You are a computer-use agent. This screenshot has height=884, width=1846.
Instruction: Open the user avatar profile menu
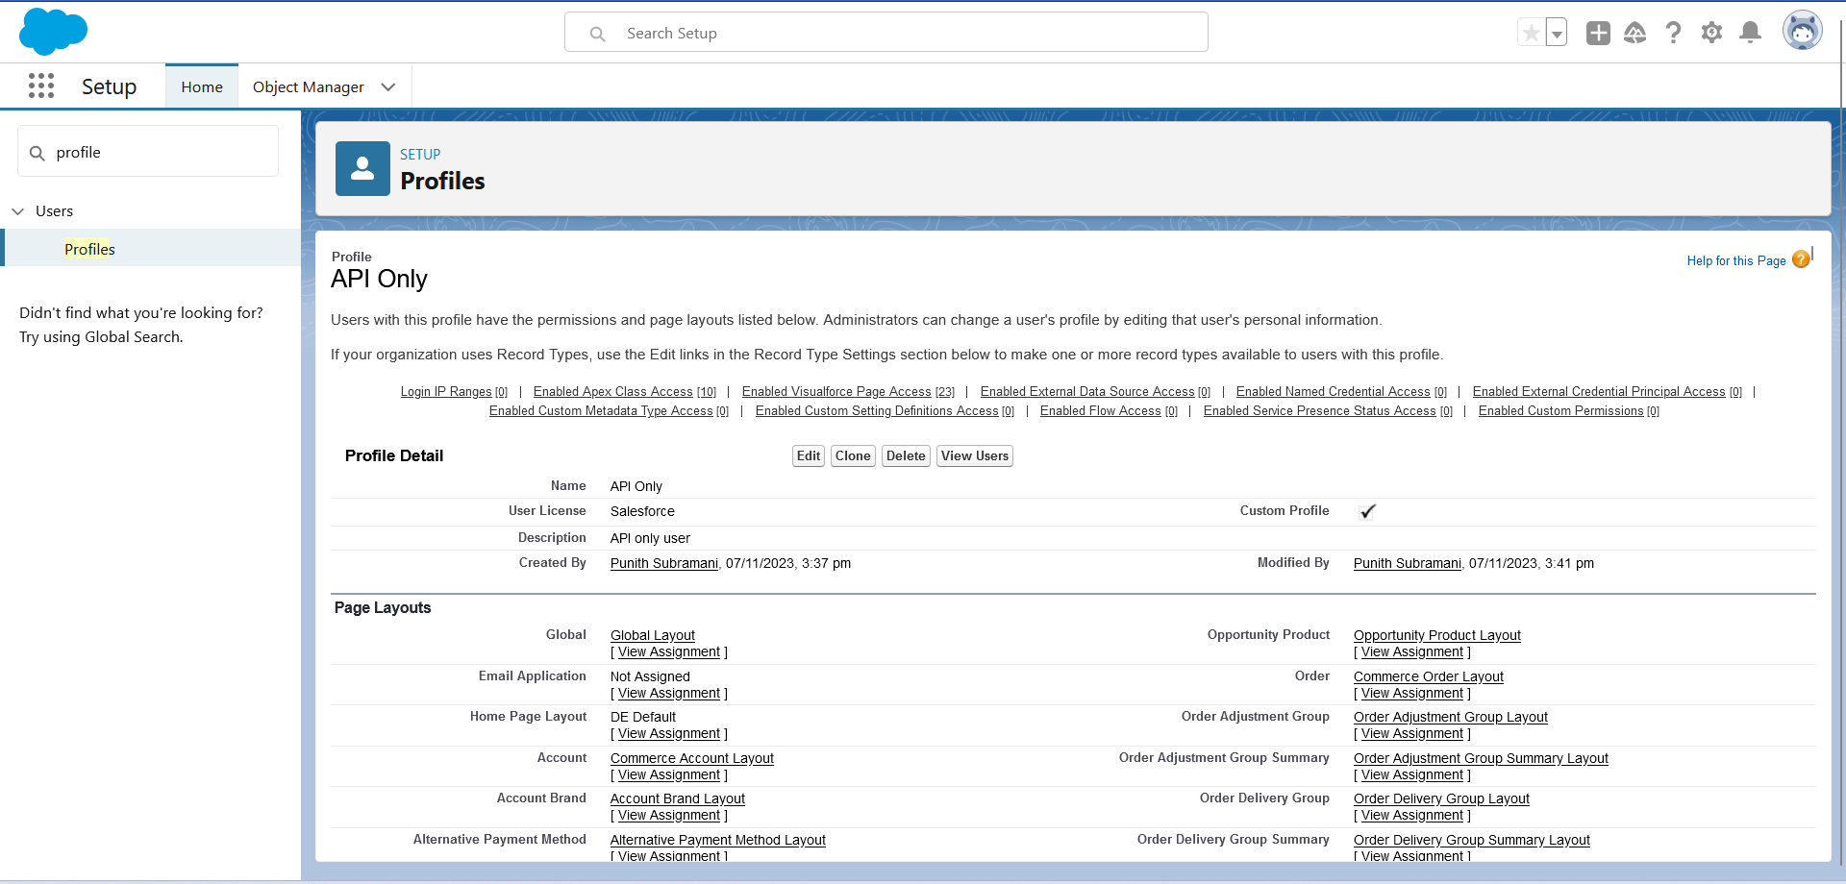pyautogui.click(x=1802, y=32)
